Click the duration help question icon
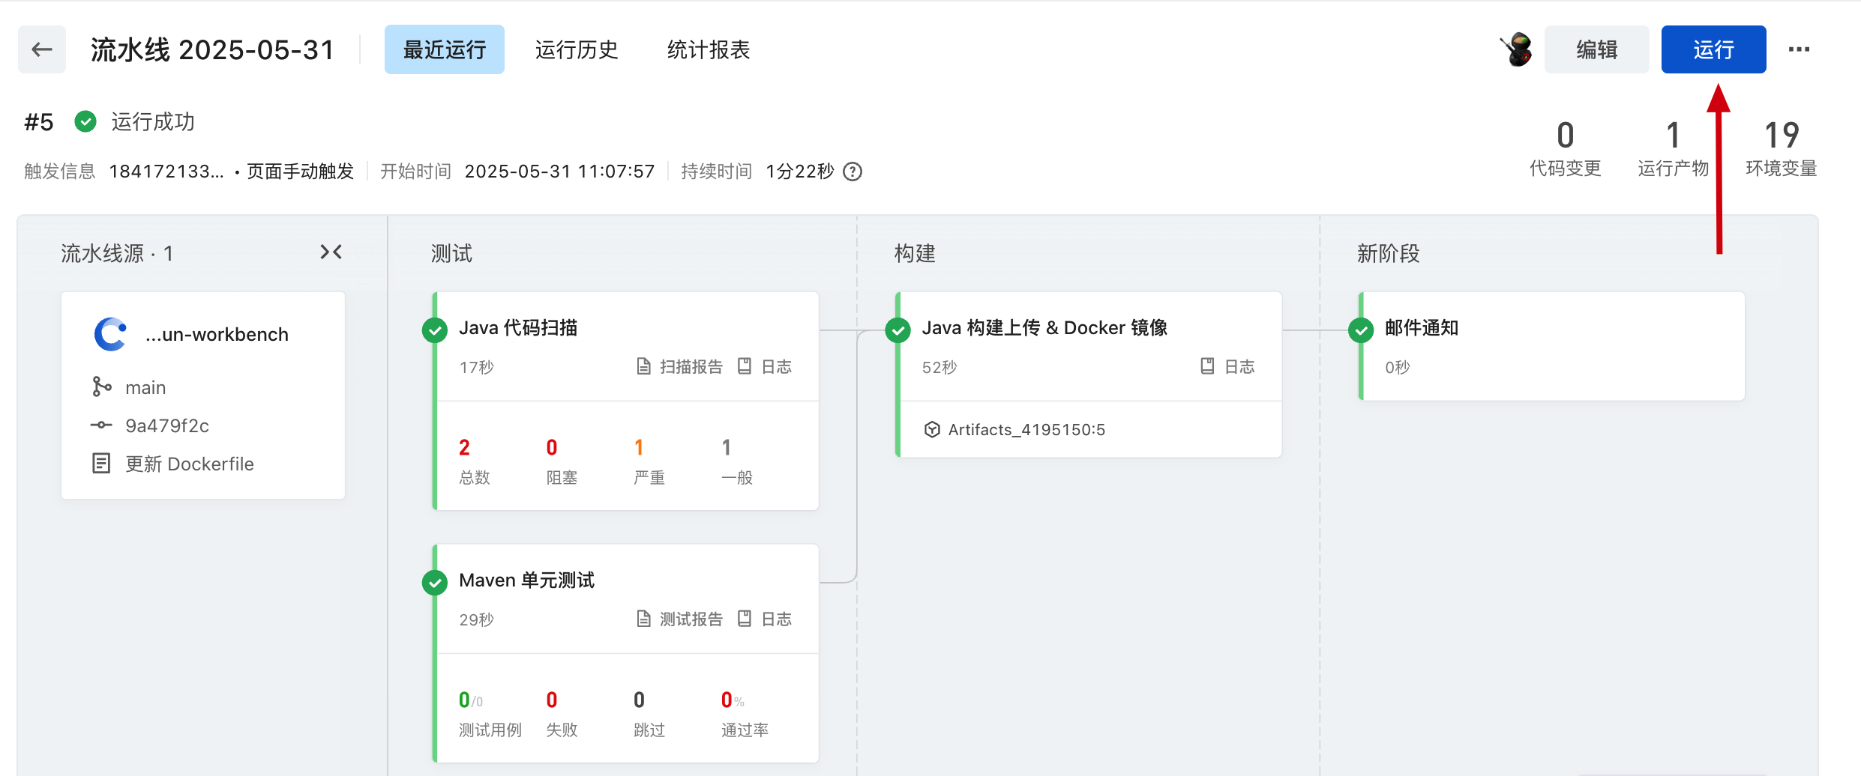 tap(853, 172)
